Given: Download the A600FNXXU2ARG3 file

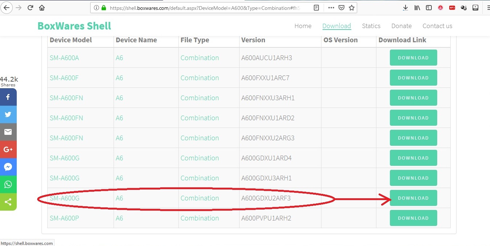Looking at the screenshot, I should click(x=413, y=138).
